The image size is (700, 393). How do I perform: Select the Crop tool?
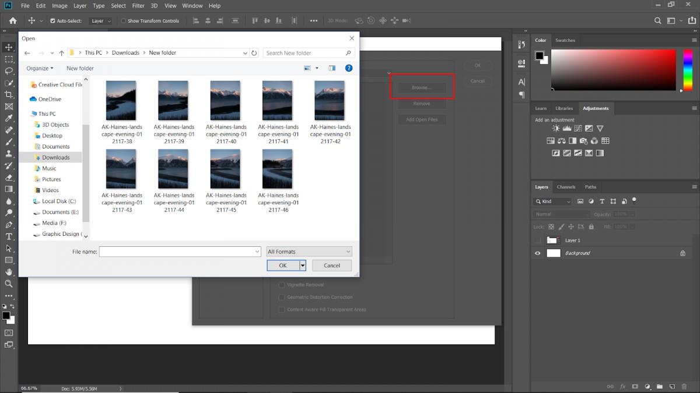point(9,95)
